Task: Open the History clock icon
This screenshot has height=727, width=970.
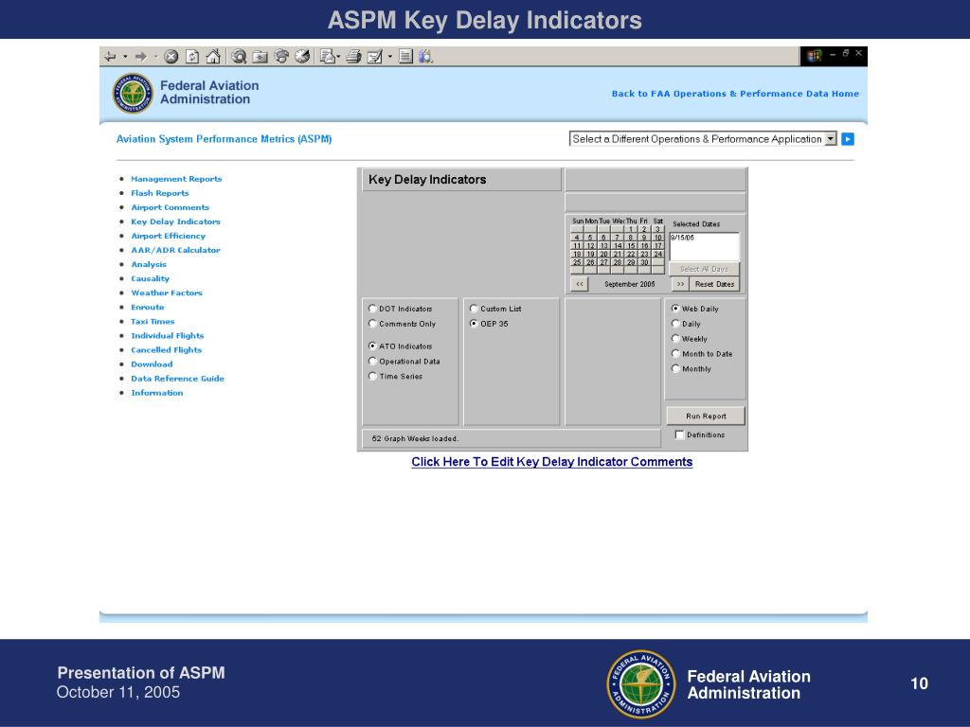Action: coord(302,57)
